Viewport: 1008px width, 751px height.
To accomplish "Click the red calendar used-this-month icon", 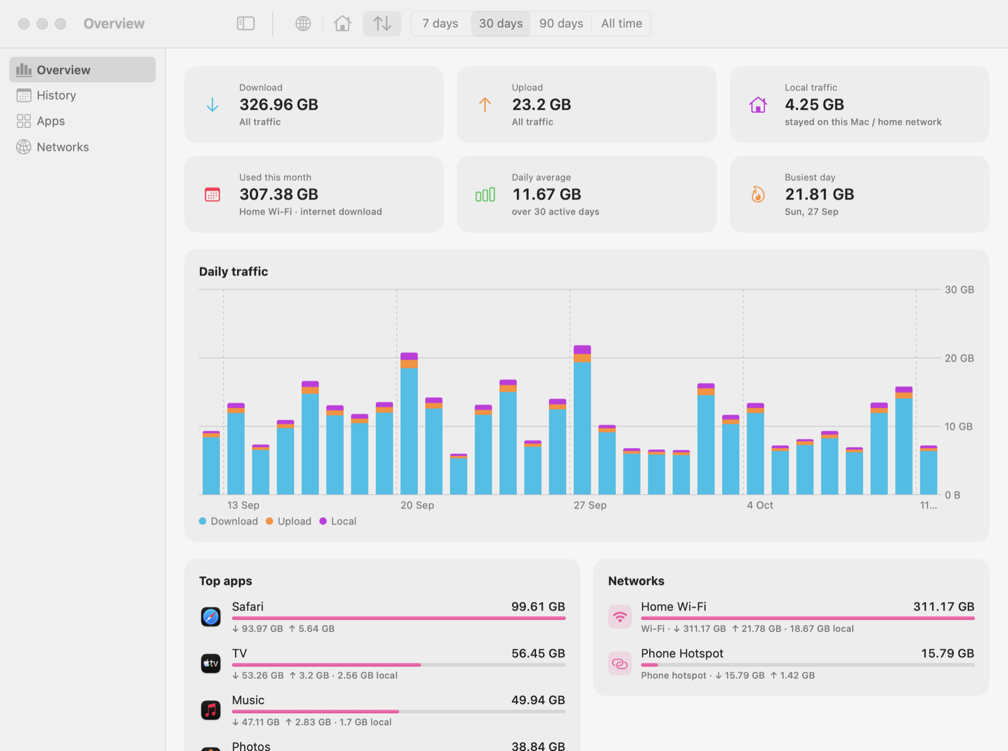I will (212, 194).
